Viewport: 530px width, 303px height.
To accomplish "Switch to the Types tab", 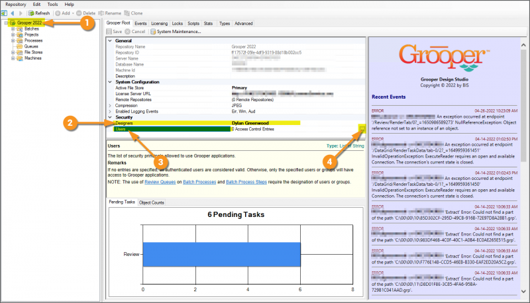I will click(225, 24).
